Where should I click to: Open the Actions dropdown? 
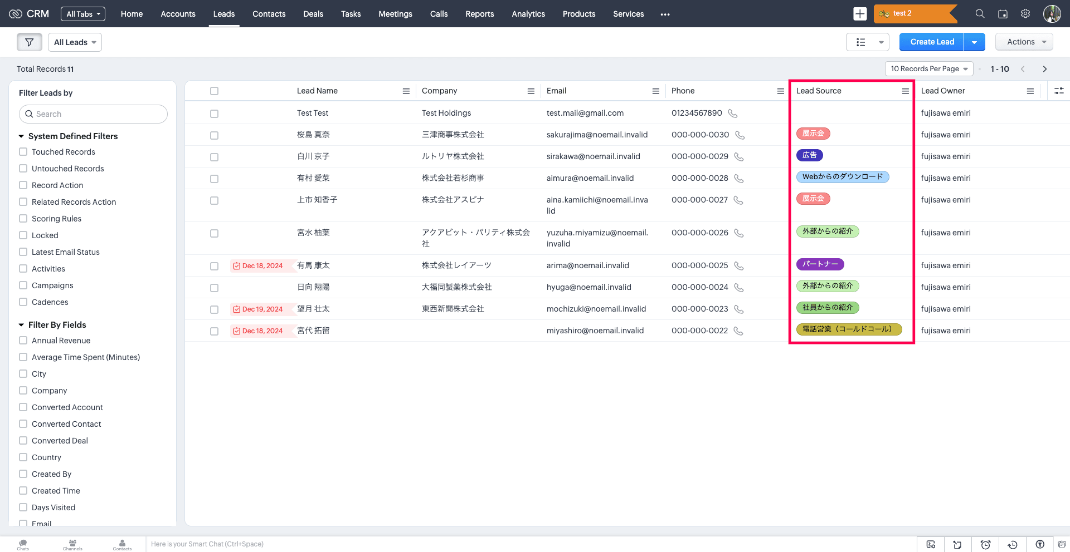tap(1024, 42)
